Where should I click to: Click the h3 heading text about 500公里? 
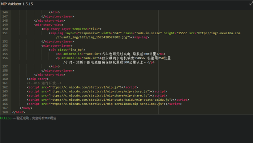point(129,54)
